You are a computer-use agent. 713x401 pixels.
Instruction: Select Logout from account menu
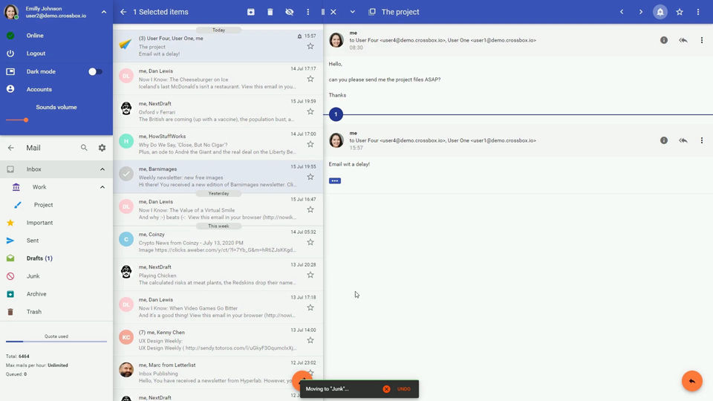click(36, 53)
